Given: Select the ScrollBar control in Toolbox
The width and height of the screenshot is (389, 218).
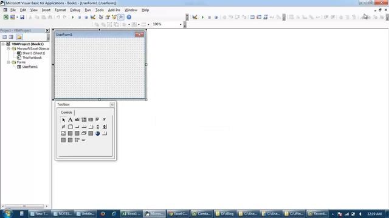Looking at the screenshot, I should (97, 127).
